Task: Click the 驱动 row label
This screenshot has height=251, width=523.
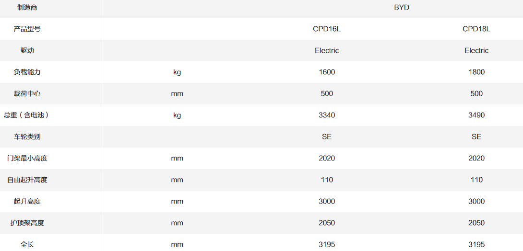Action: coord(27,50)
